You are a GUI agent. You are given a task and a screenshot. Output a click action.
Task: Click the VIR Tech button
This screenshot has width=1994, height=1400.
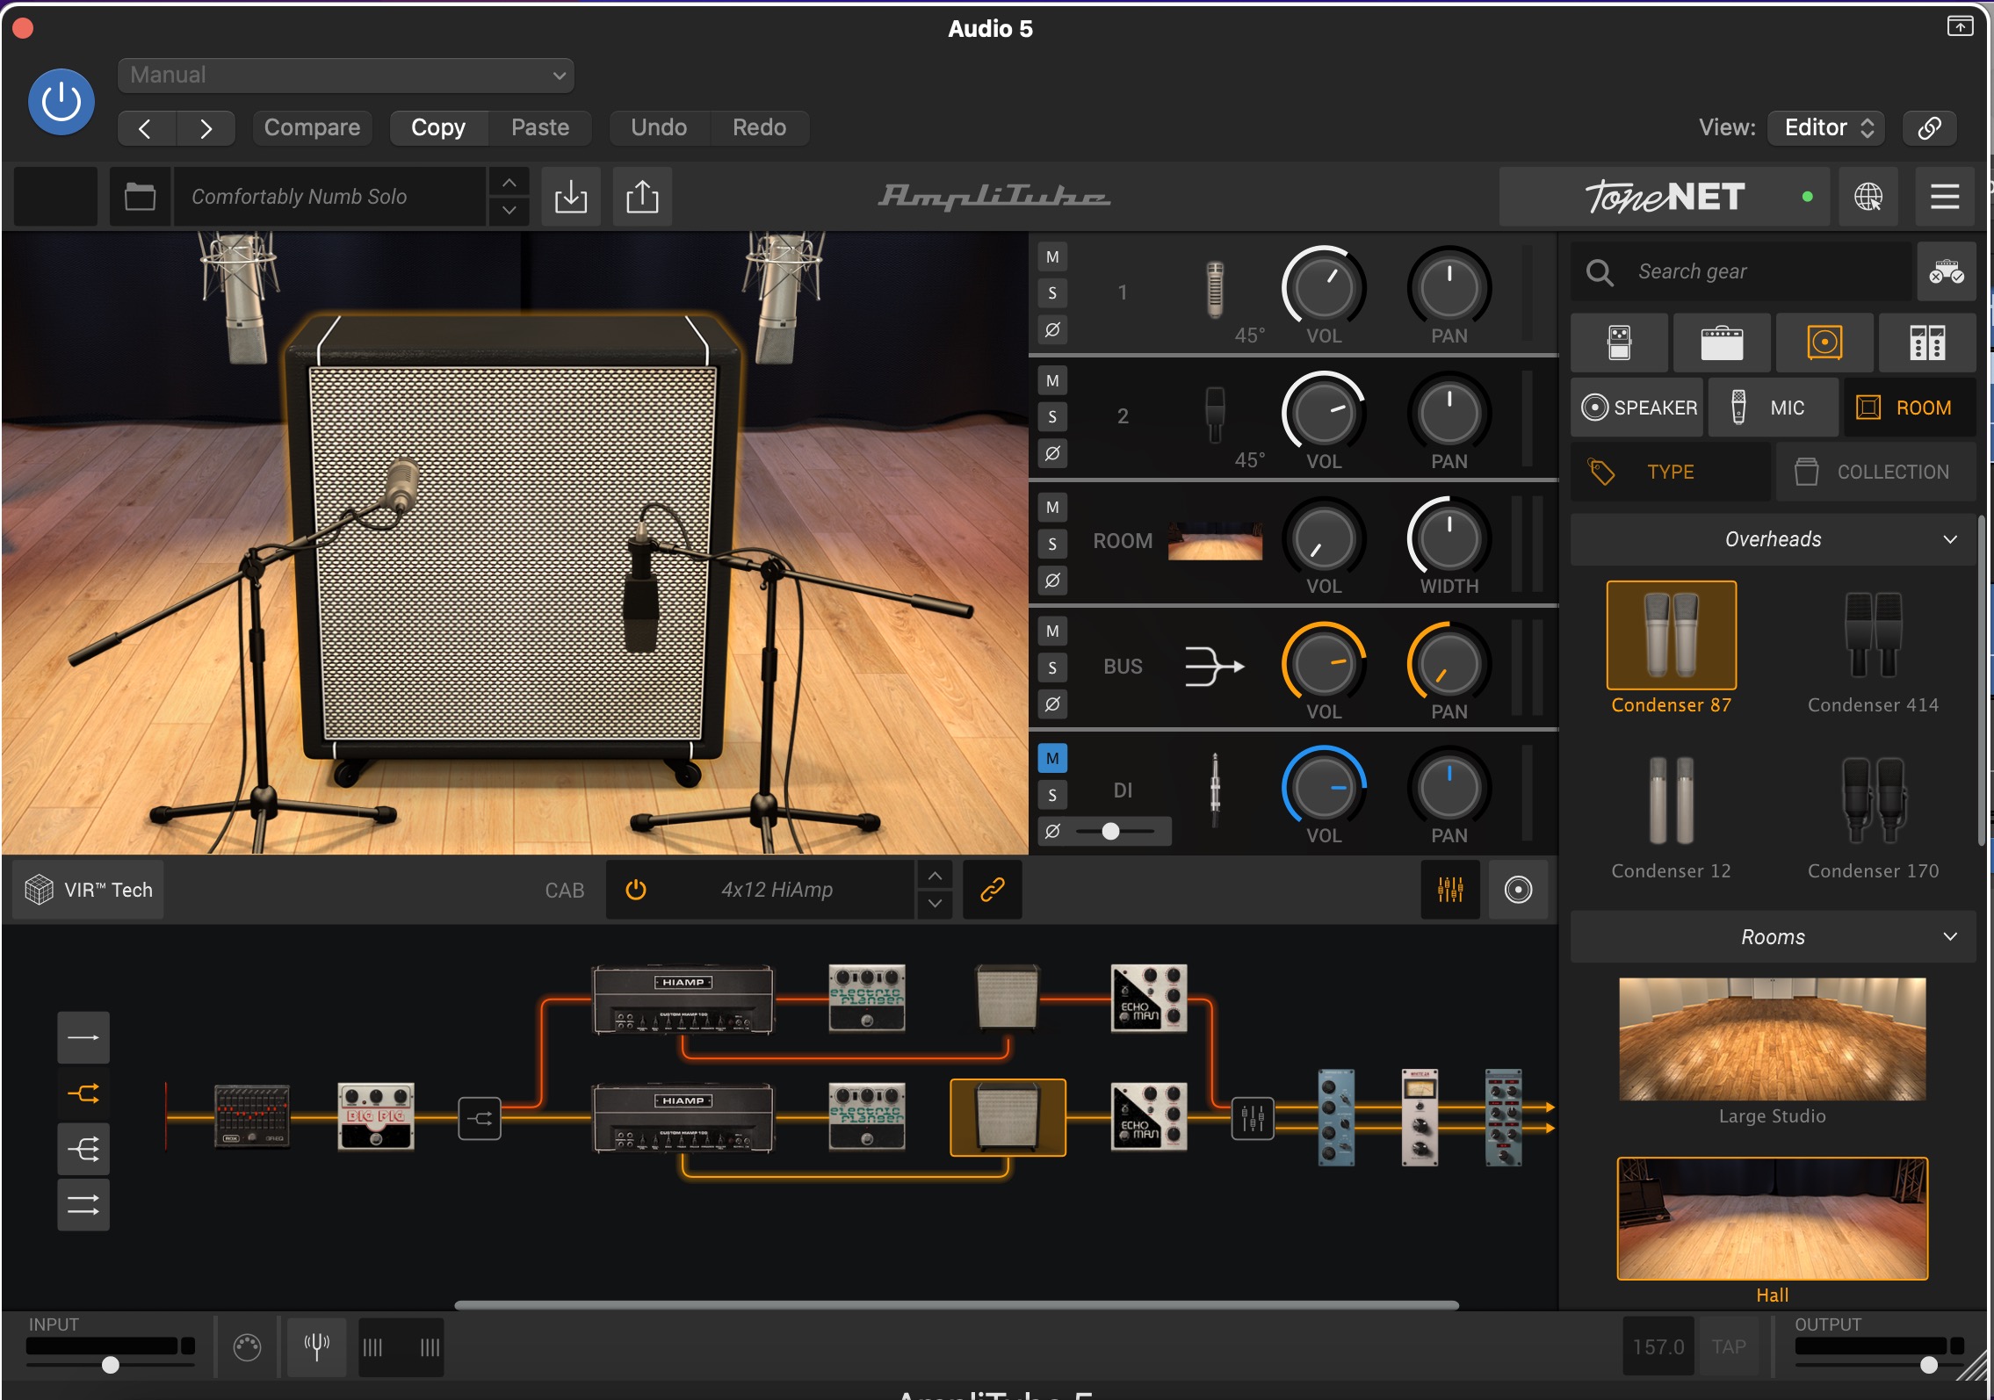(89, 890)
